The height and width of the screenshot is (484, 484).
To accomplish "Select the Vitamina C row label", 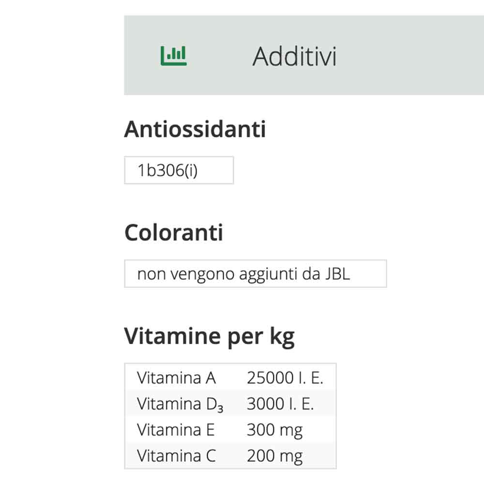I will pos(177,456).
